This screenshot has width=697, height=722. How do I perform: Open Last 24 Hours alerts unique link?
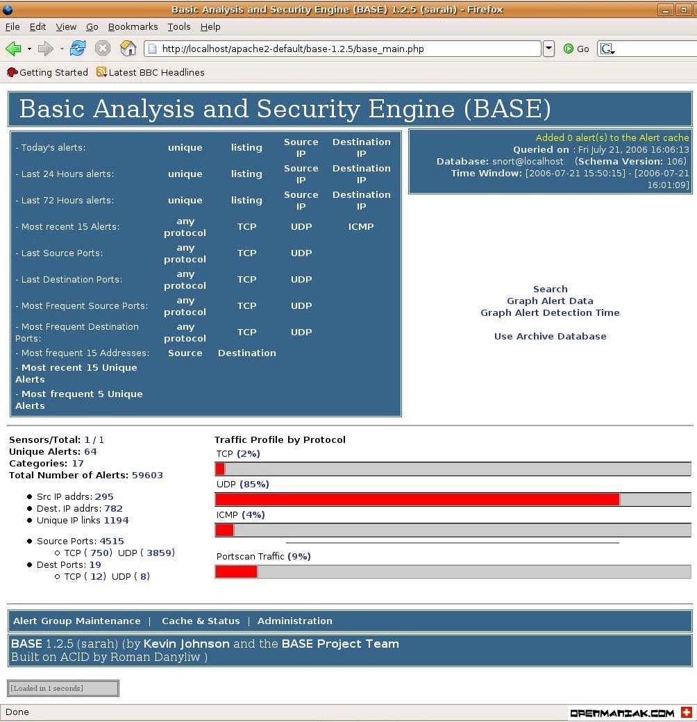[x=185, y=174]
